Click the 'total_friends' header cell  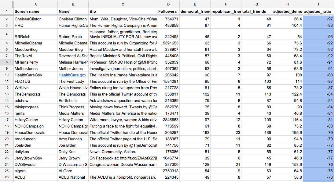(x=257, y=12)
